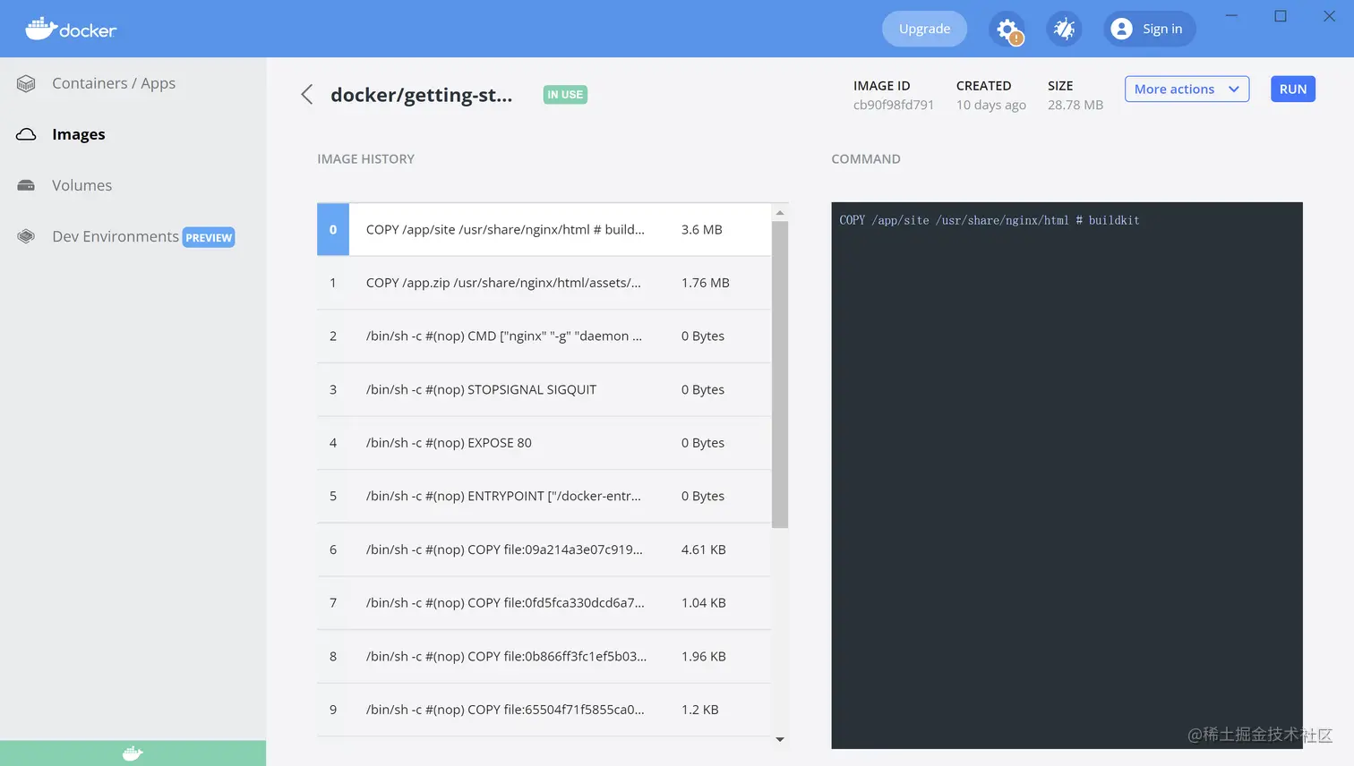Click the 1.96 KB size value
The image size is (1354, 766).
click(x=703, y=656)
